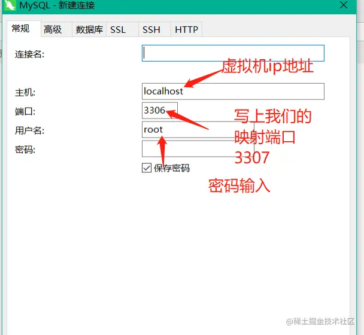Click the MySQL dolphin icon in title bar

[x=10, y=5]
